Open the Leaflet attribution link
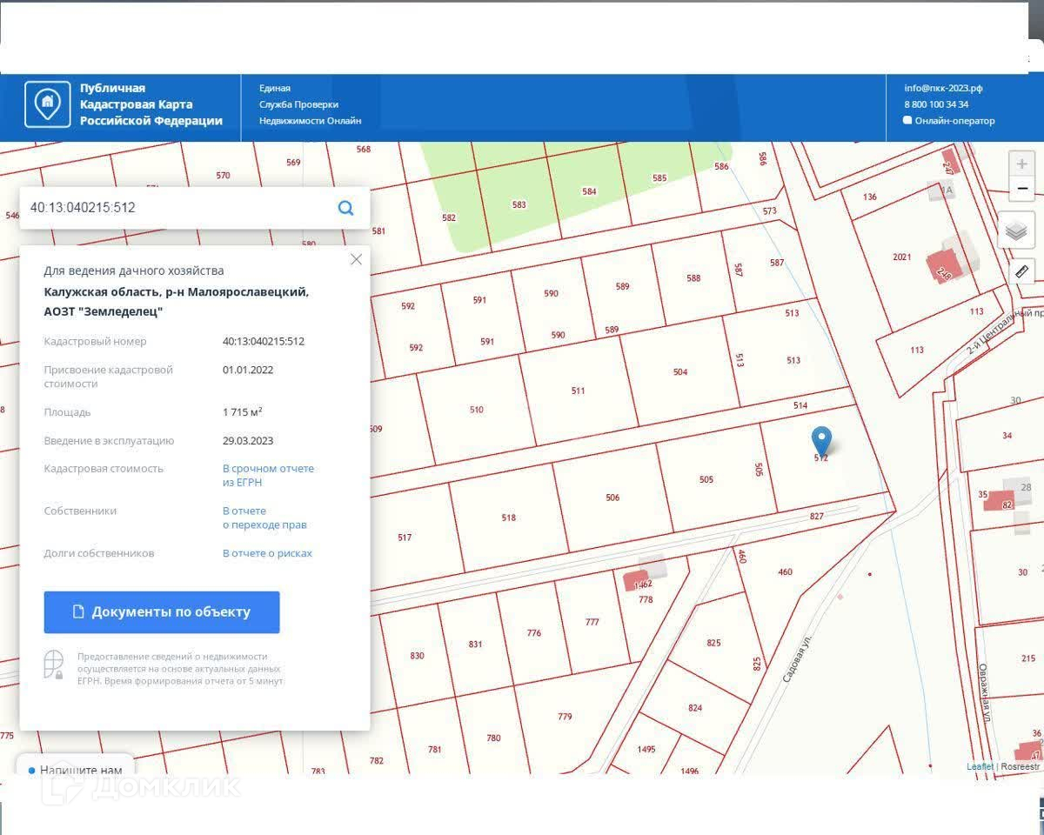The width and height of the screenshot is (1044, 835). (979, 766)
